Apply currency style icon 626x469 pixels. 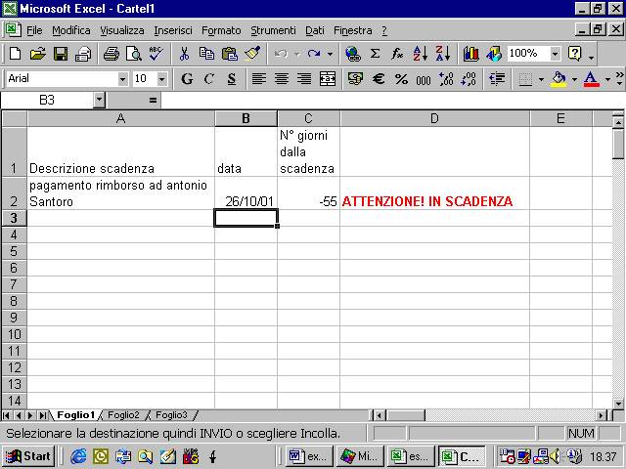(x=355, y=78)
